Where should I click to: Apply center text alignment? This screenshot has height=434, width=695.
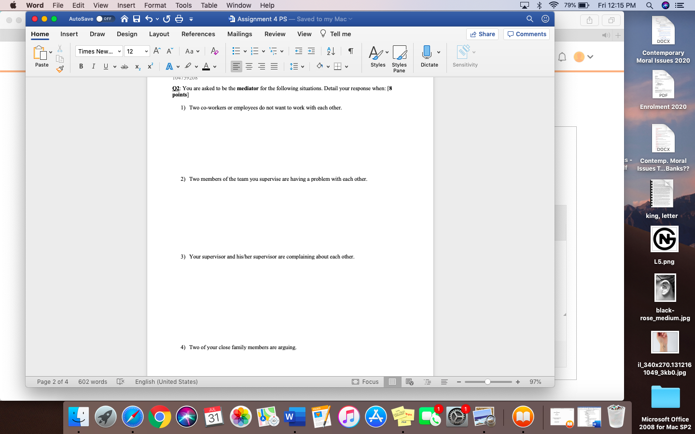coord(249,66)
